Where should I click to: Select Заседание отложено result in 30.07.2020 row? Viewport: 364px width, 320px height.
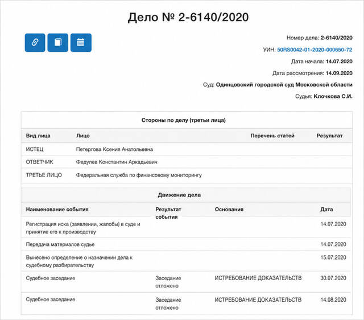[x=168, y=282]
